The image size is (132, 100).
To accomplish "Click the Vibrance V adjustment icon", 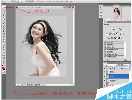I will pos(107,34).
